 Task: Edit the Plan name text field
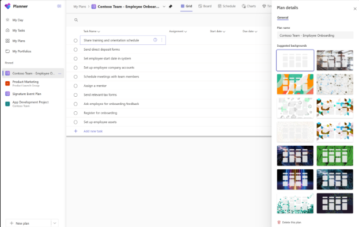pos(315,36)
